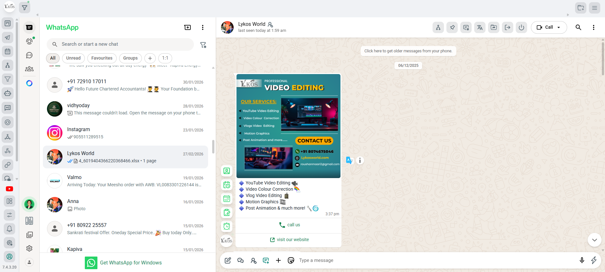
Task: Click the "visit our website" link
Action: point(289,240)
